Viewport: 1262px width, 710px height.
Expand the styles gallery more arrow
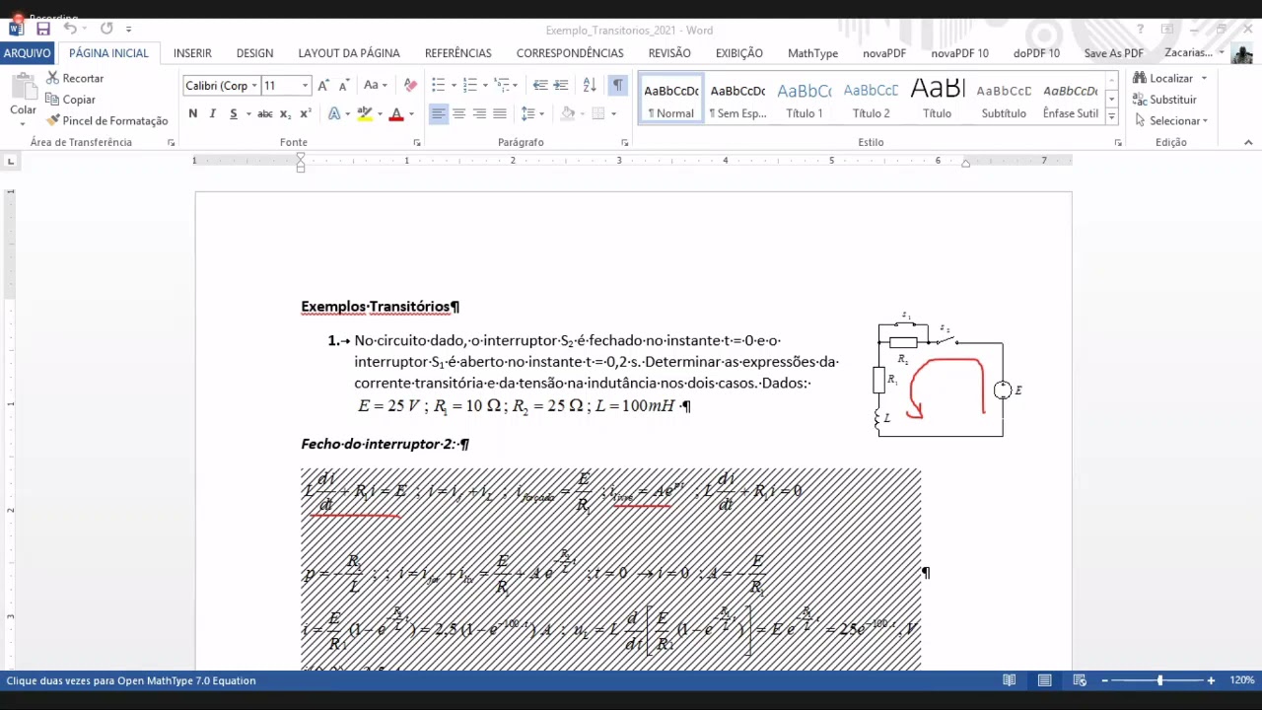1112,116
